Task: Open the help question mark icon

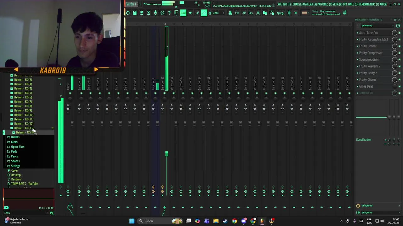Action: point(169,13)
